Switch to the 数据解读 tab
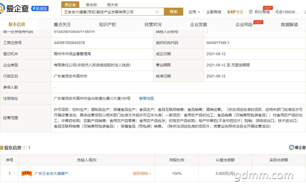The image size is (306, 192). [x=289, y=25]
